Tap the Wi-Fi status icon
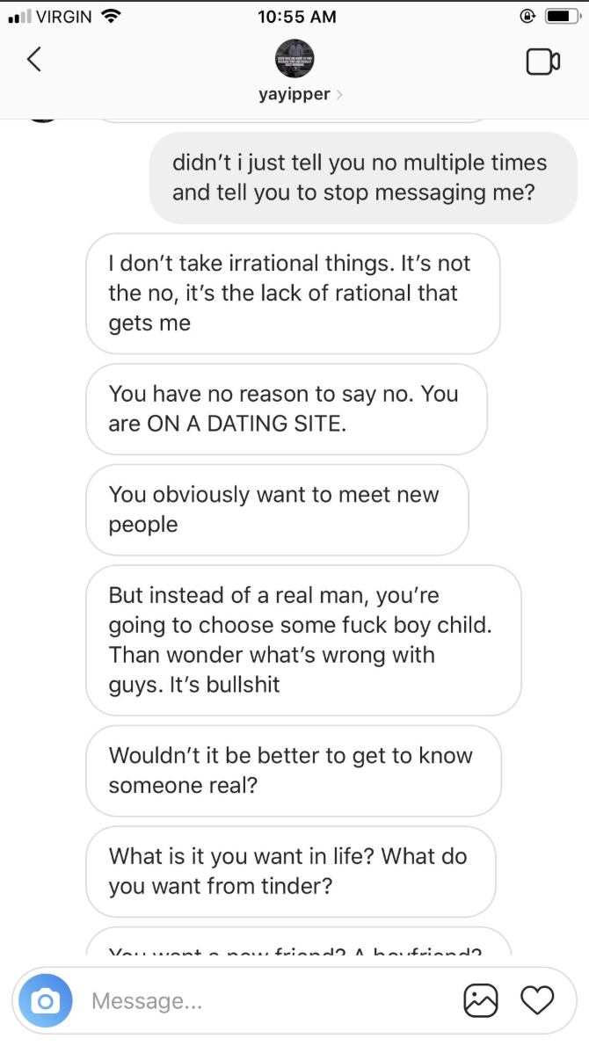The height and width of the screenshot is (1046, 589). tap(111, 16)
